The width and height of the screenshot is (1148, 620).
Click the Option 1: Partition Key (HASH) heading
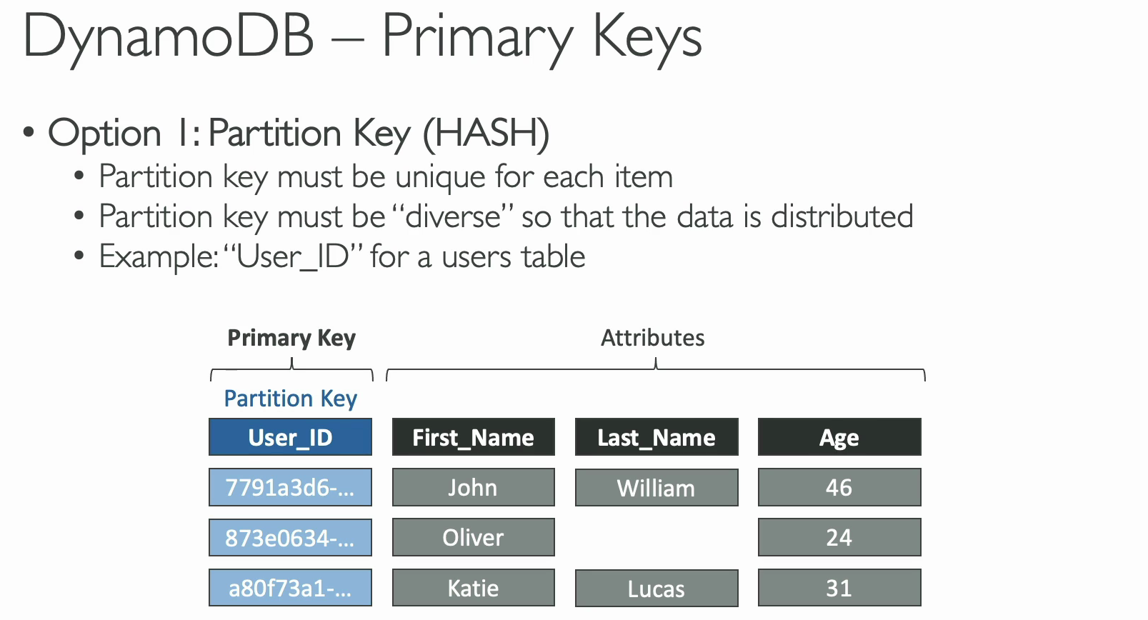click(298, 134)
